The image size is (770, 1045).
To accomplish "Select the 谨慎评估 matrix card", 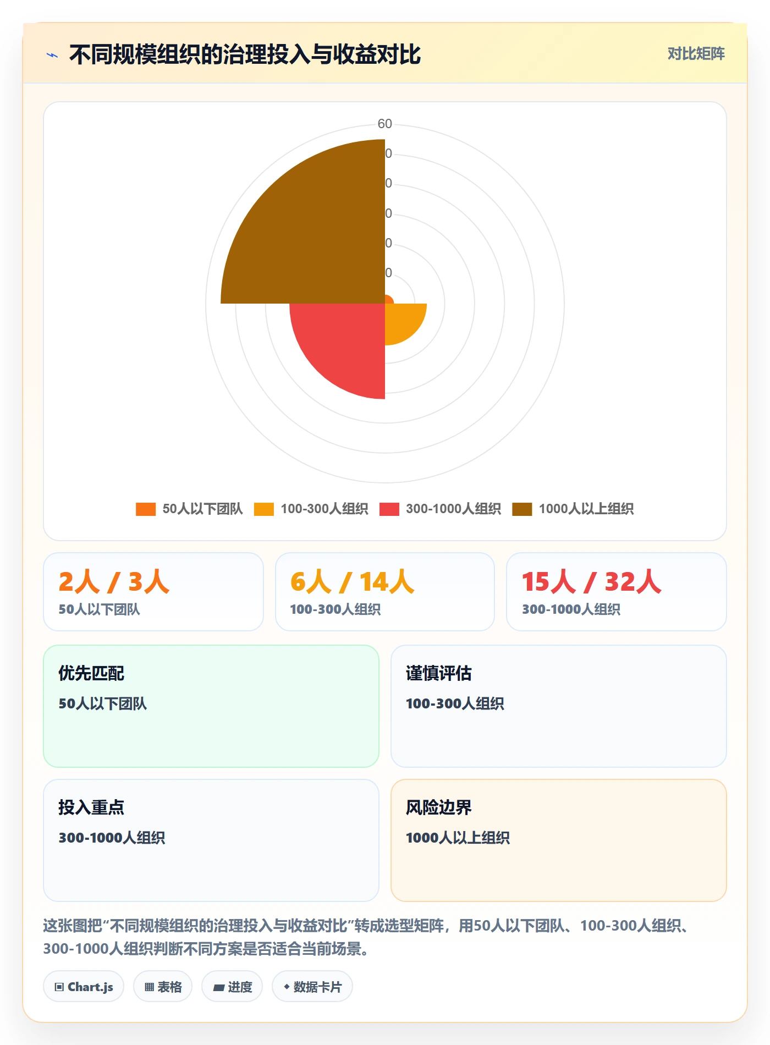I will coord(559,706).
